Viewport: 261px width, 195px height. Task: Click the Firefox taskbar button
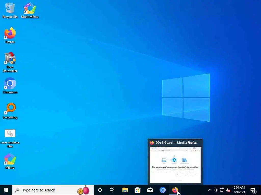click(x=175, y=190)
